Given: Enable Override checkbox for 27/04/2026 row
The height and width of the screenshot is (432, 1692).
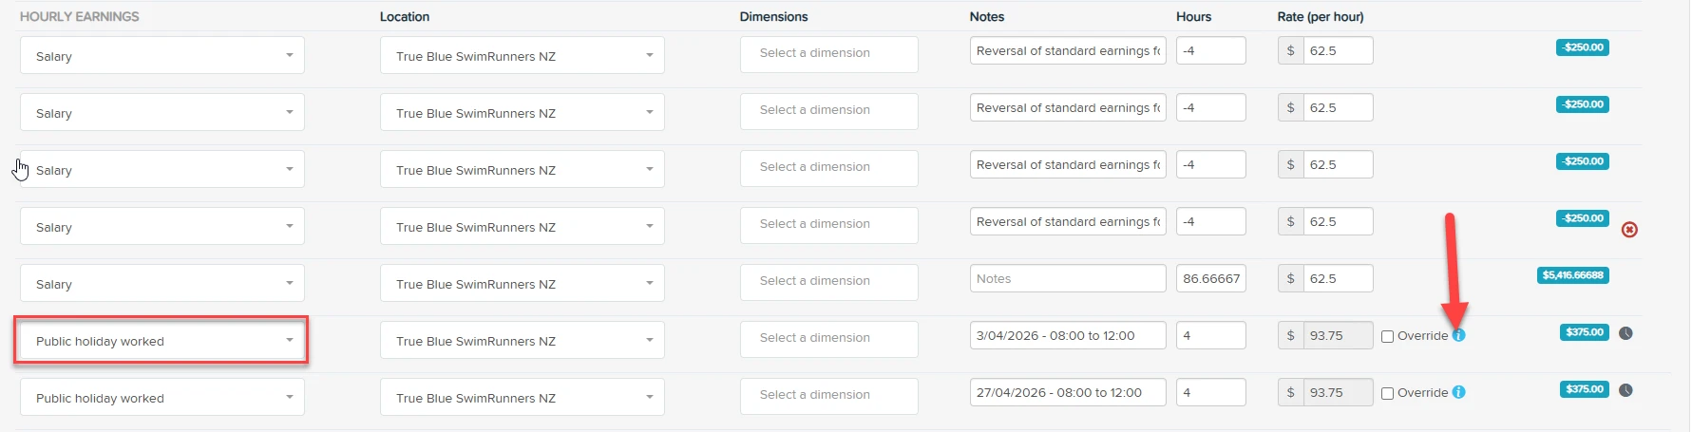Looking at the screenshot, I should [1387, 393].
